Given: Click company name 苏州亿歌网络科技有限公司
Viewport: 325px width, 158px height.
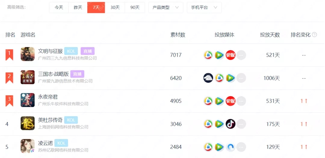Looking at the screenshot, I should [63, 150].
